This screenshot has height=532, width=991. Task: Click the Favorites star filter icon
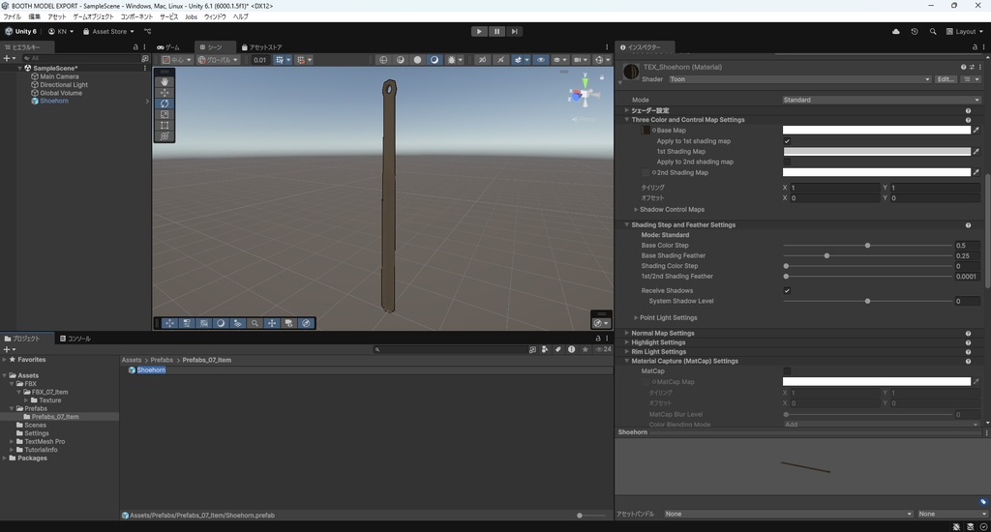[x=586, y=349]
